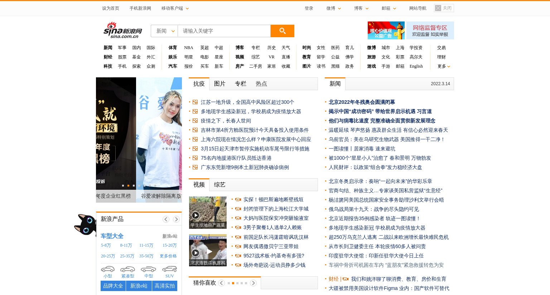Click image icon beside 江苏一地升级 headline
Screen dimensions: 550x295
click(195, 102)
